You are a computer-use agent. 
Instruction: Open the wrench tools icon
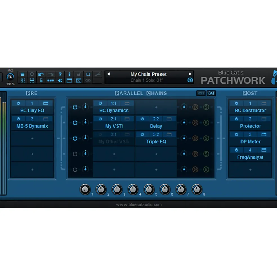tap(97, 74)
